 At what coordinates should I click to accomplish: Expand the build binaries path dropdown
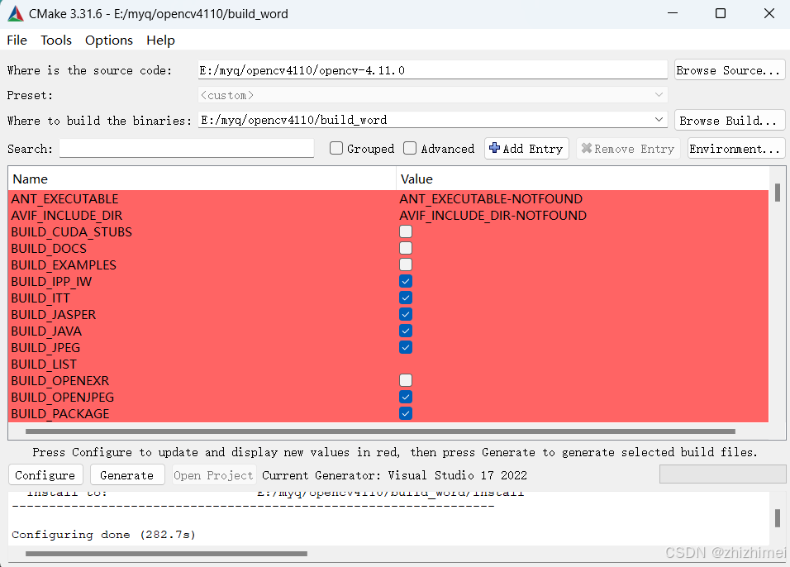[659, 120]
